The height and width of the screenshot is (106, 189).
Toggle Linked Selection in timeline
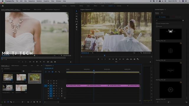pos(53,72)
